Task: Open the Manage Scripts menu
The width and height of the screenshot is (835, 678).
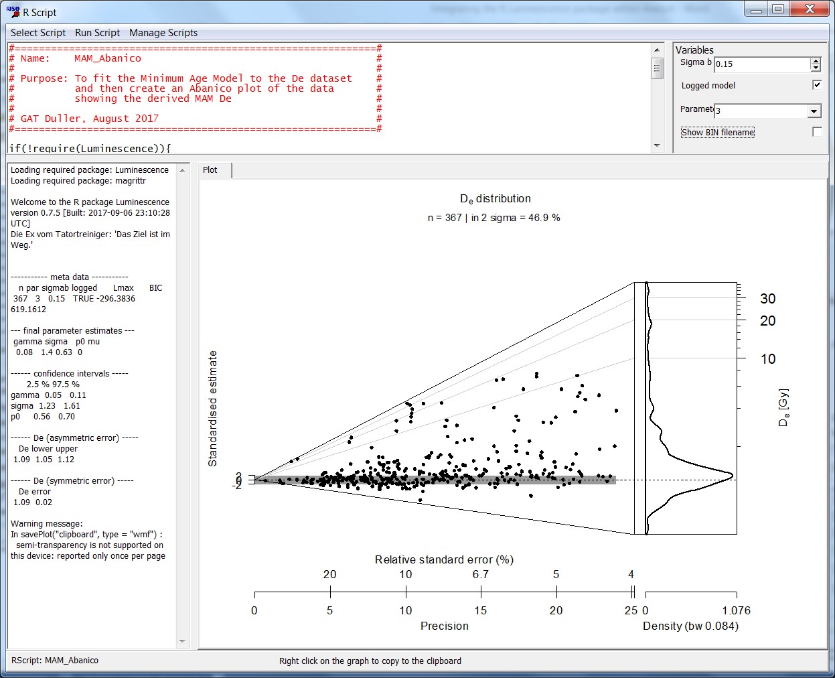Action: (x=163, y=33)
